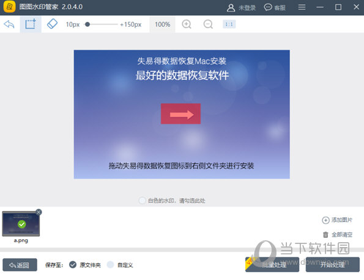Screen dimensions: 364x280
Task: Reset the view to 1:1 scale
Action: click(x=229, y=24)
